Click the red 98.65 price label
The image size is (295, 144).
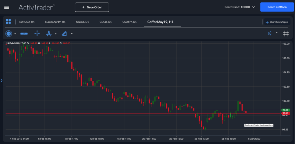[285, 113]
